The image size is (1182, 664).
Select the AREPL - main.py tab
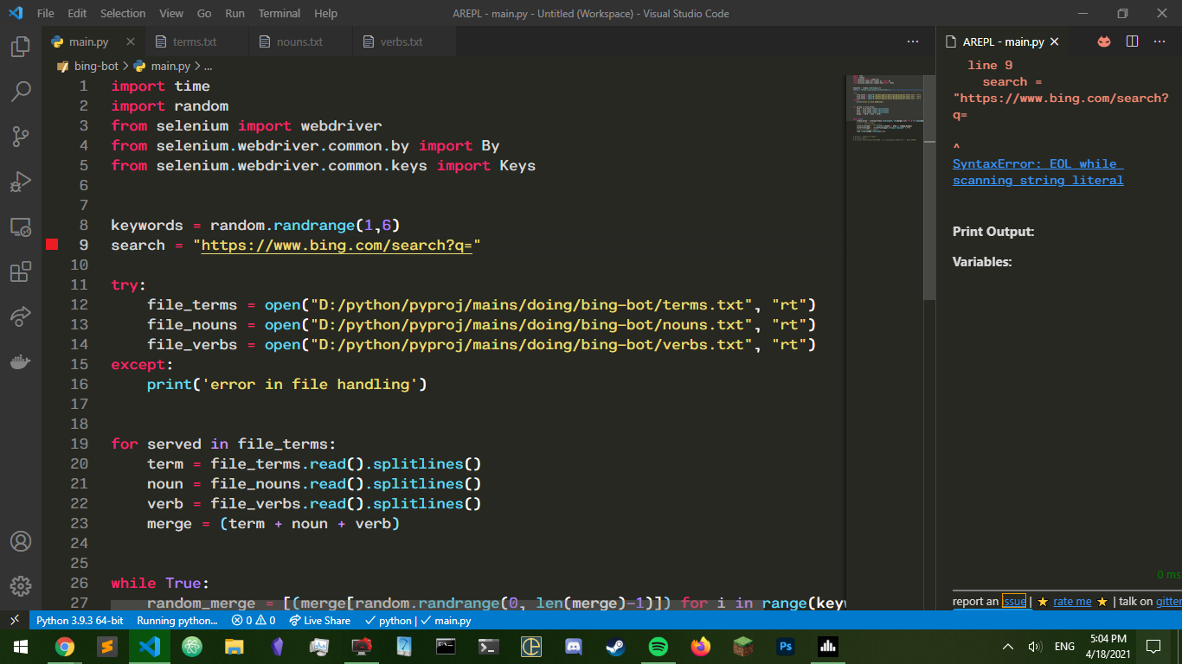point(1003,41)
